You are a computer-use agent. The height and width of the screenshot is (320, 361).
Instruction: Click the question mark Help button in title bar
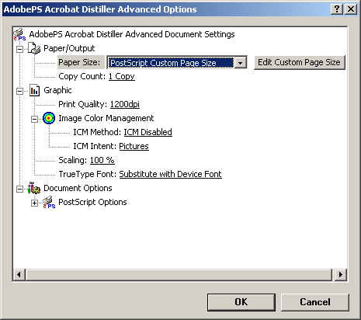pos(337,9)
